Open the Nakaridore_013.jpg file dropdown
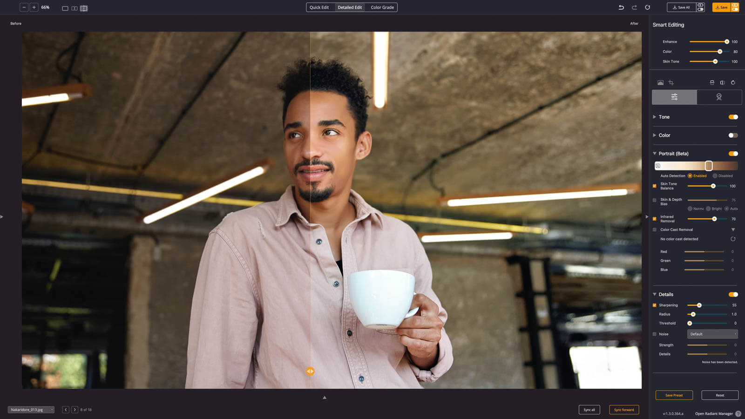The width and height of the screenshot is (745, 419). click(x=31, y=410)
